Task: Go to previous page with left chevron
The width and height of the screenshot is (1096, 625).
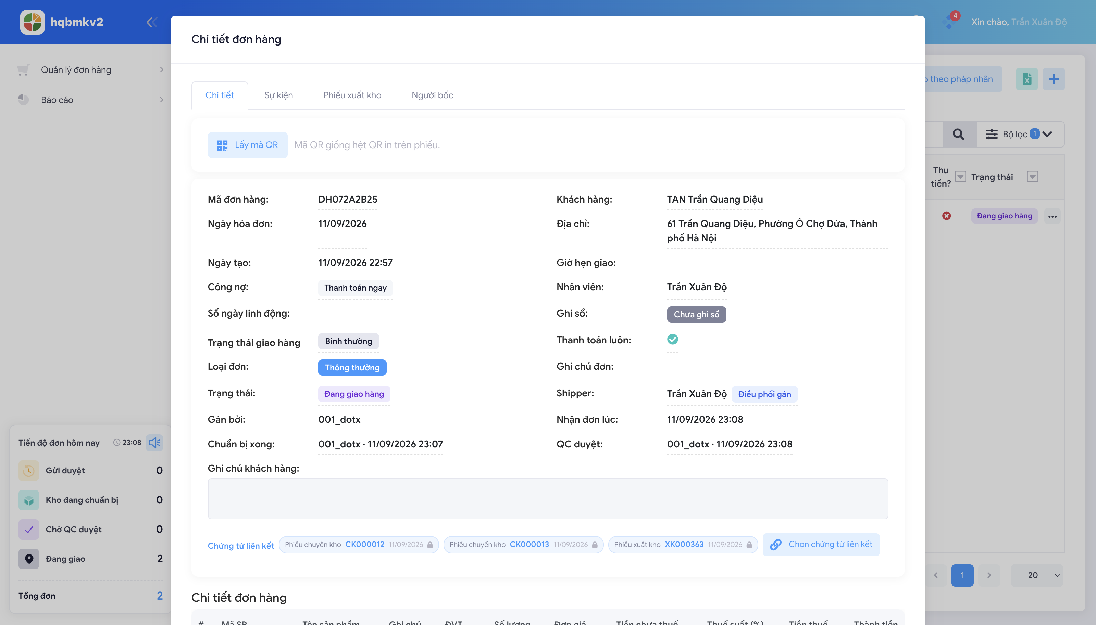Action: pyautogui.click(x=936, y=575)
